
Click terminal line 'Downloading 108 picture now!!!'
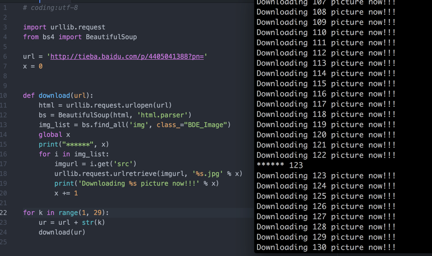pos(326,12)
